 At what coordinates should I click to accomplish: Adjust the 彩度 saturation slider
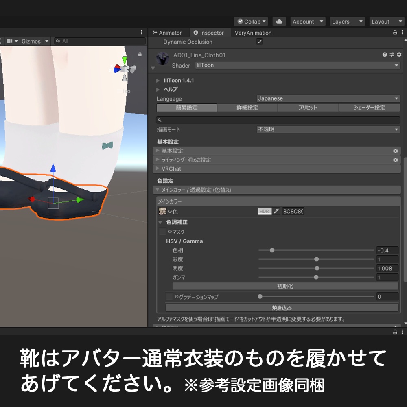point(316,259)
